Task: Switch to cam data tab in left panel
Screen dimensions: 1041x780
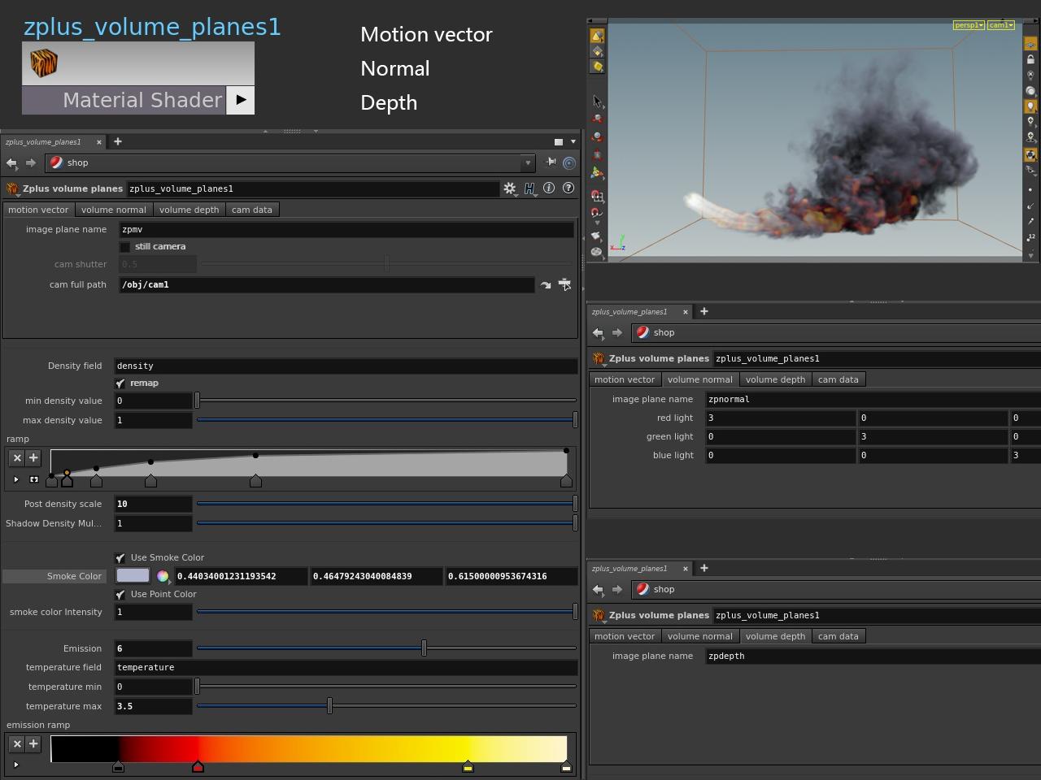Action: coord(251,210)
